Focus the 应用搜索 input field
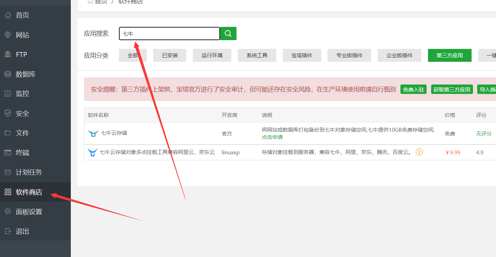496x257 pixels. pyautogui.click(x=170, y=34)
